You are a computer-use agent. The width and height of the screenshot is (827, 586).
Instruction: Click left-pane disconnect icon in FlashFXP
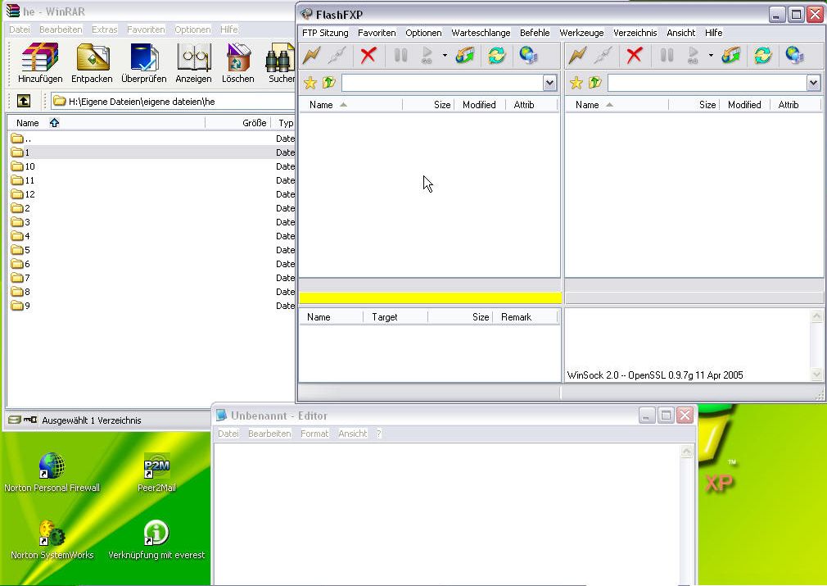coord(337,55)
